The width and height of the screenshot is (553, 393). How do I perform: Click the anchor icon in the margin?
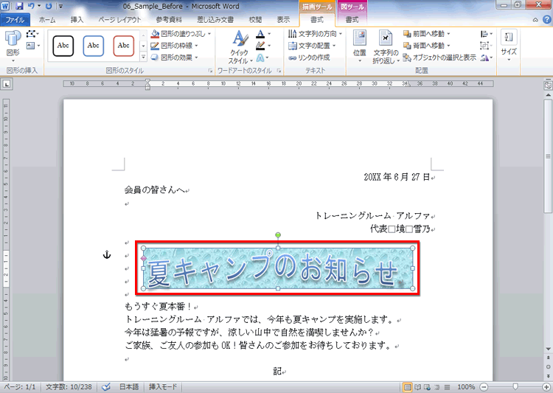(x=107, y=254)
